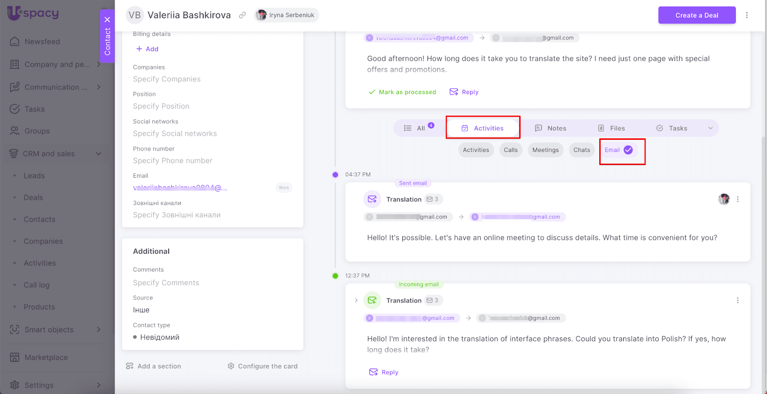Collapse the CRM and sales section
The image size is (767, 394).
point(98,154)
